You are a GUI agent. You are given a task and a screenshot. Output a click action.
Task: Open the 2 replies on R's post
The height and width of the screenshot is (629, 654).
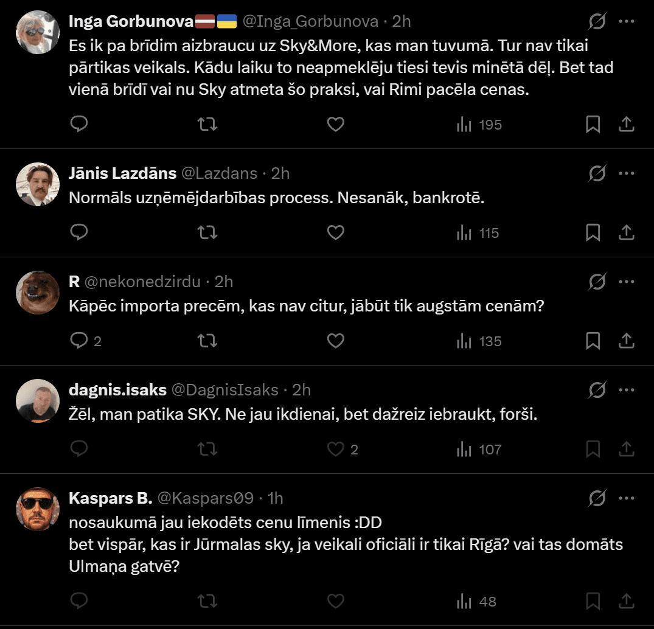click(x=86, y=341)
